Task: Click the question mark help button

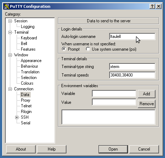Action: click(x=152, y=6)
